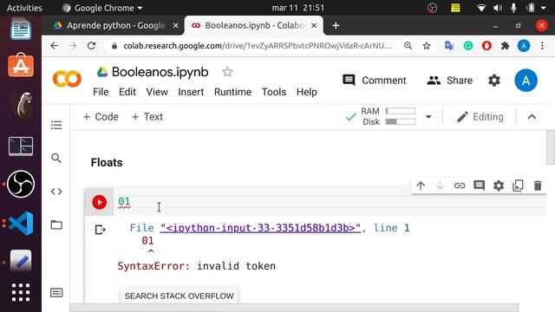Open account avatar A in Colab header
This screenshot has height=312, width=555.
tap(526, 81)
